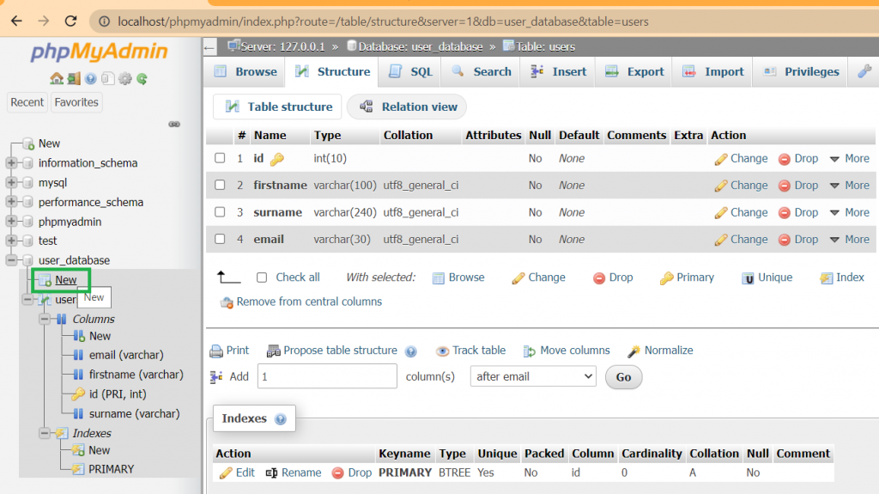Click the browser reload button
Viewport: 879px width, 494px height.
pos(70,21)
